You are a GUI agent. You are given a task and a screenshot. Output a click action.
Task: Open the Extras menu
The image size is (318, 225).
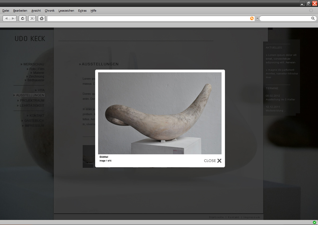click(x=82, y=11)
